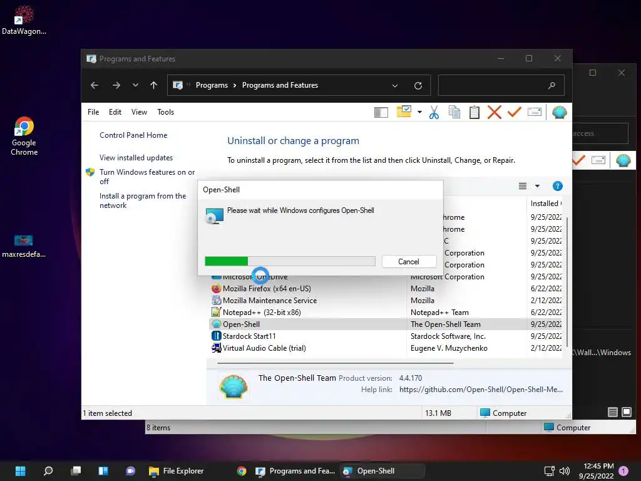The width and height of the screenshot is (641, 481).
Task: Click the Cut scissors icon in toolbar
Action: tap(434, 112)
